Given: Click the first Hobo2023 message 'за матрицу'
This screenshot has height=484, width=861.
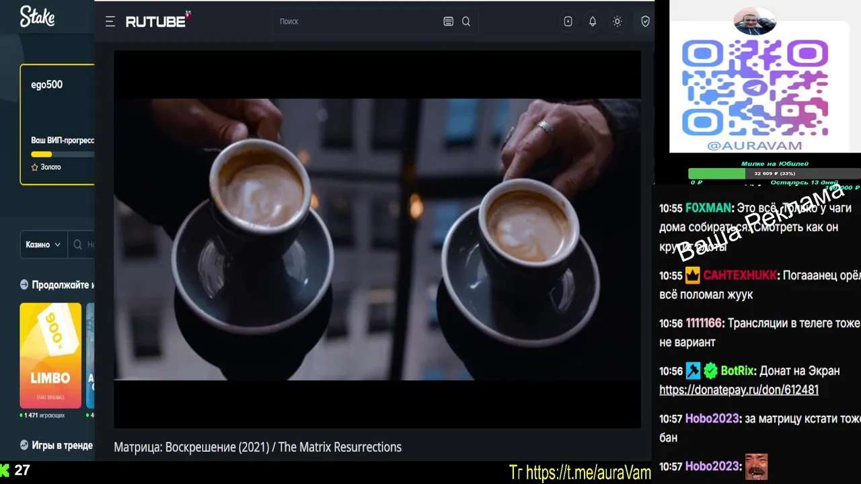Looking at the screenshot, I should [760, 428].
